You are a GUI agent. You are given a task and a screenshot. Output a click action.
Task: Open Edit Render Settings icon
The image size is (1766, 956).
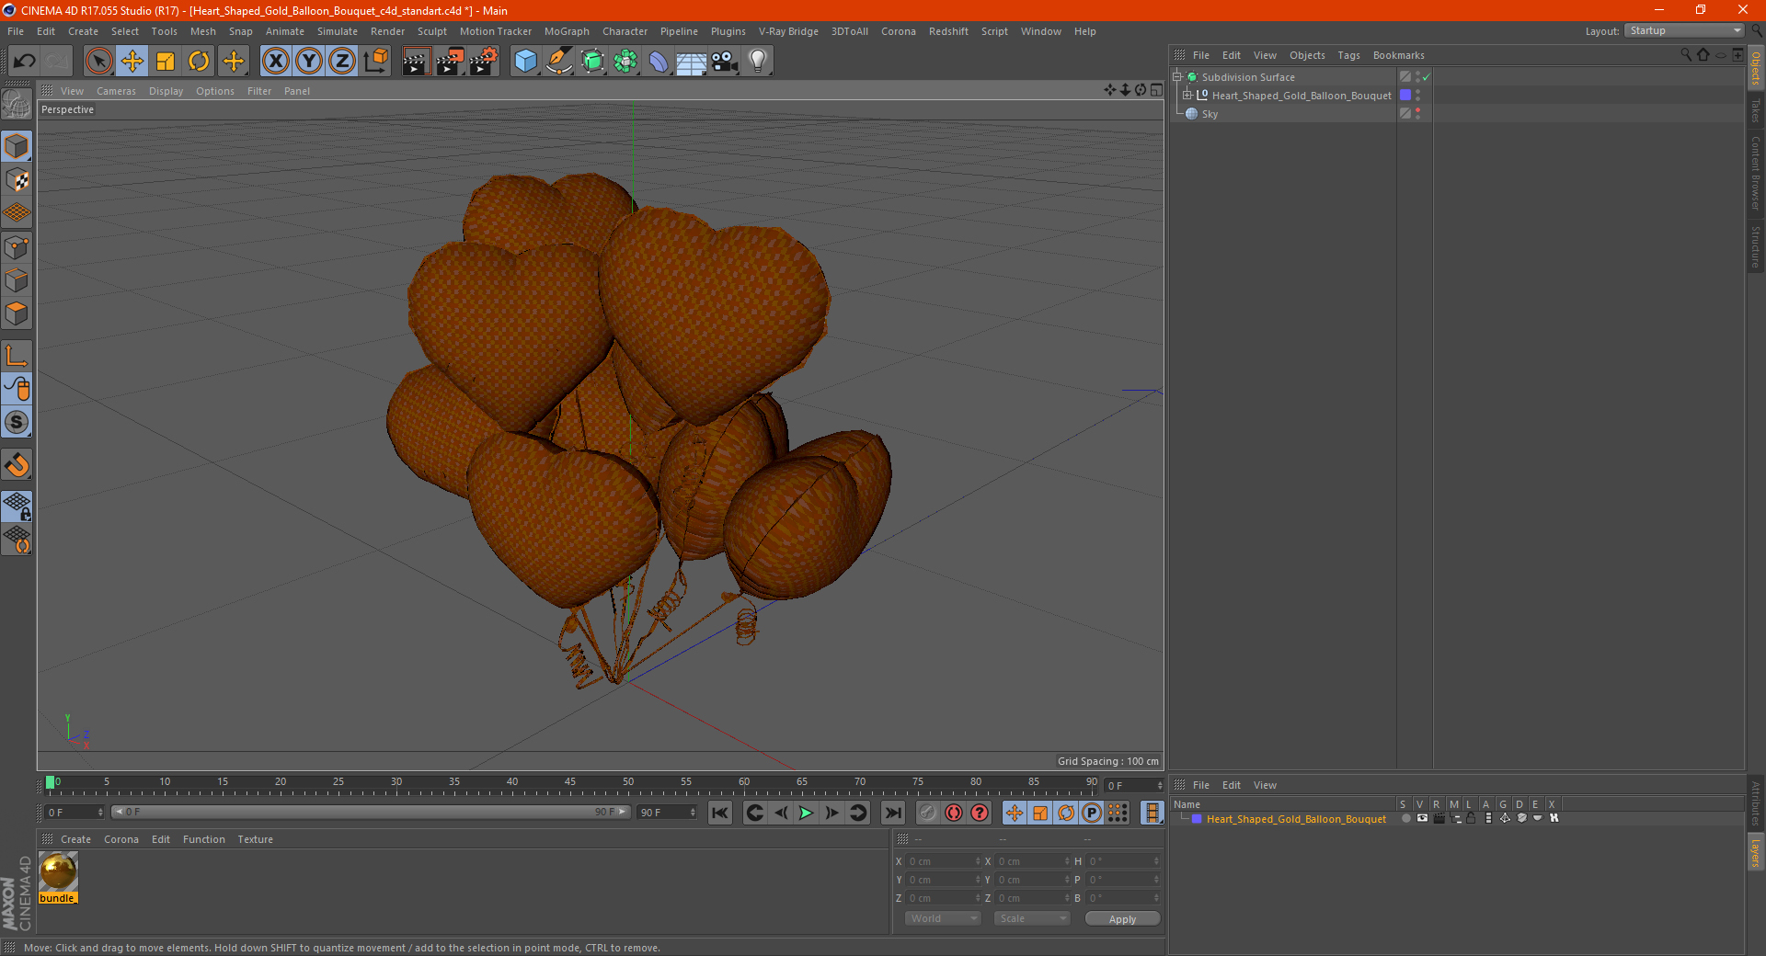pos(484,62)
